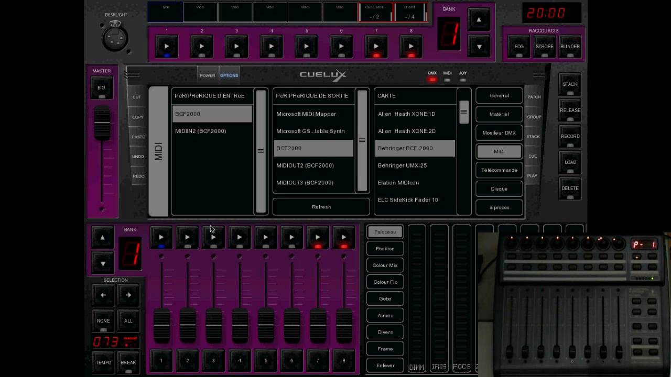Click the Refresh button
671x377 pixels.
click(321, 207)
